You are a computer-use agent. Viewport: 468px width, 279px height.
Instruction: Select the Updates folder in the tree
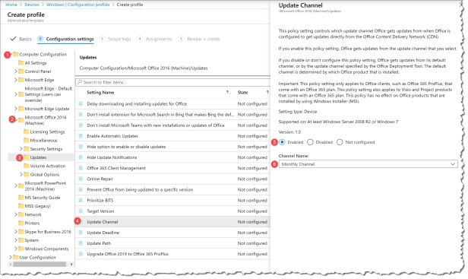(x=38, y=157)
